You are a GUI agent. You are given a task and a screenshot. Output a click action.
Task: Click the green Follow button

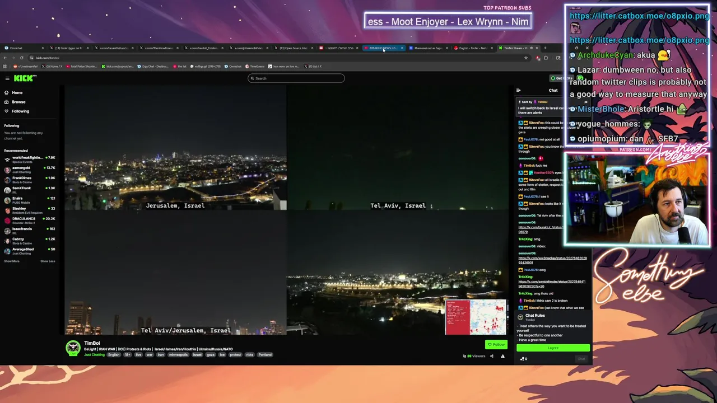coord(496,345)
